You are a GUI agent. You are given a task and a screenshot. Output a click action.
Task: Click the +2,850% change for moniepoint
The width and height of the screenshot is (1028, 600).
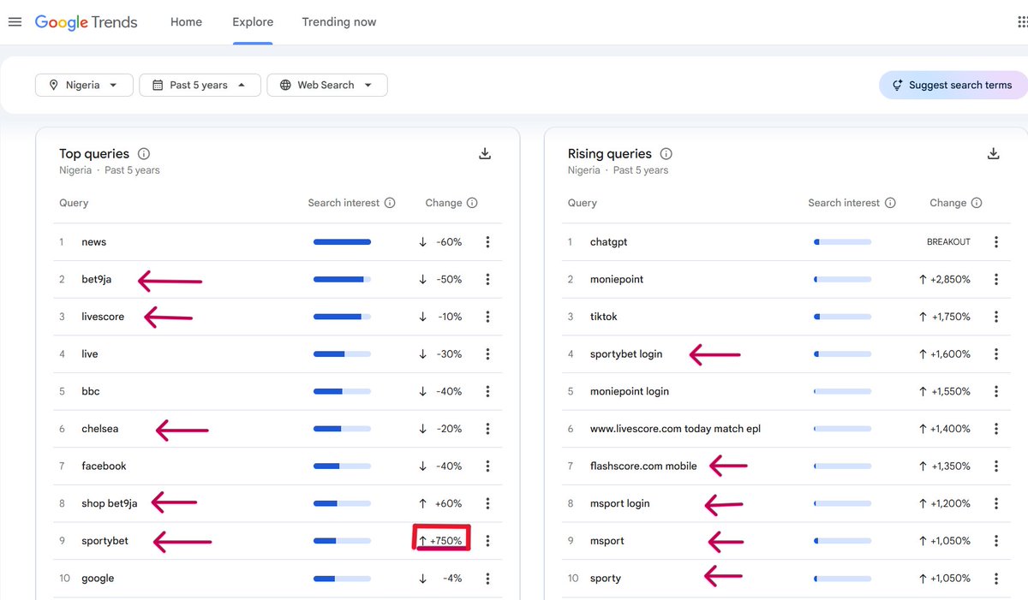945,279
